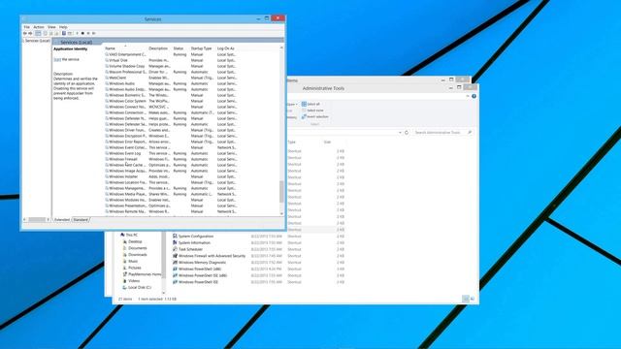This screenshot has height=349, width=621.
Task: Click the Services help book toolbar icon
Action: click(64, 33)
